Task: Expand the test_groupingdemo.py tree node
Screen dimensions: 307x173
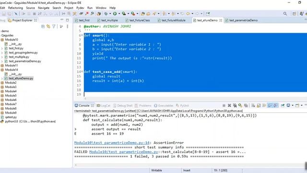Action: pos(2,52)
